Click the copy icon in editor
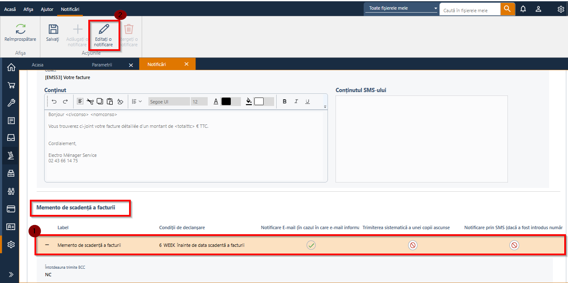The image size is (568, 283). pos(100,101)
